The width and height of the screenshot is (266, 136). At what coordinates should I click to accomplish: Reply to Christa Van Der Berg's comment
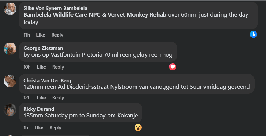(x=58, y=98)
